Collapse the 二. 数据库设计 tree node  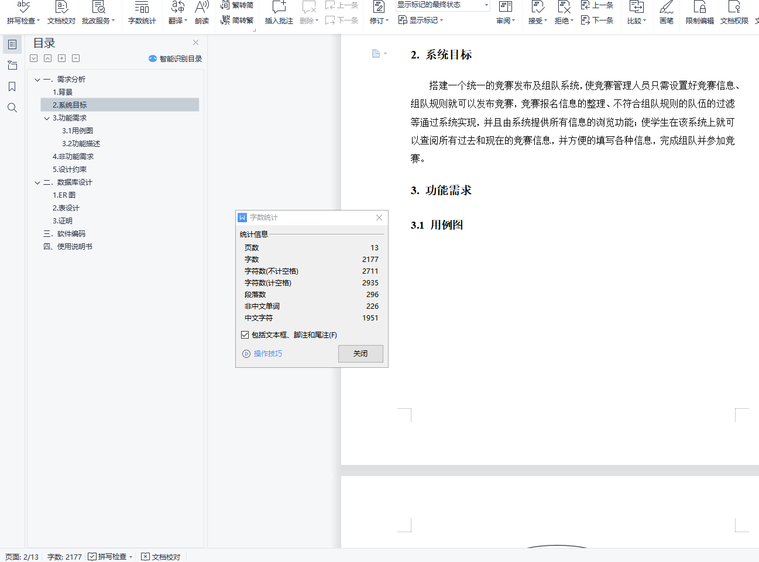37,182
